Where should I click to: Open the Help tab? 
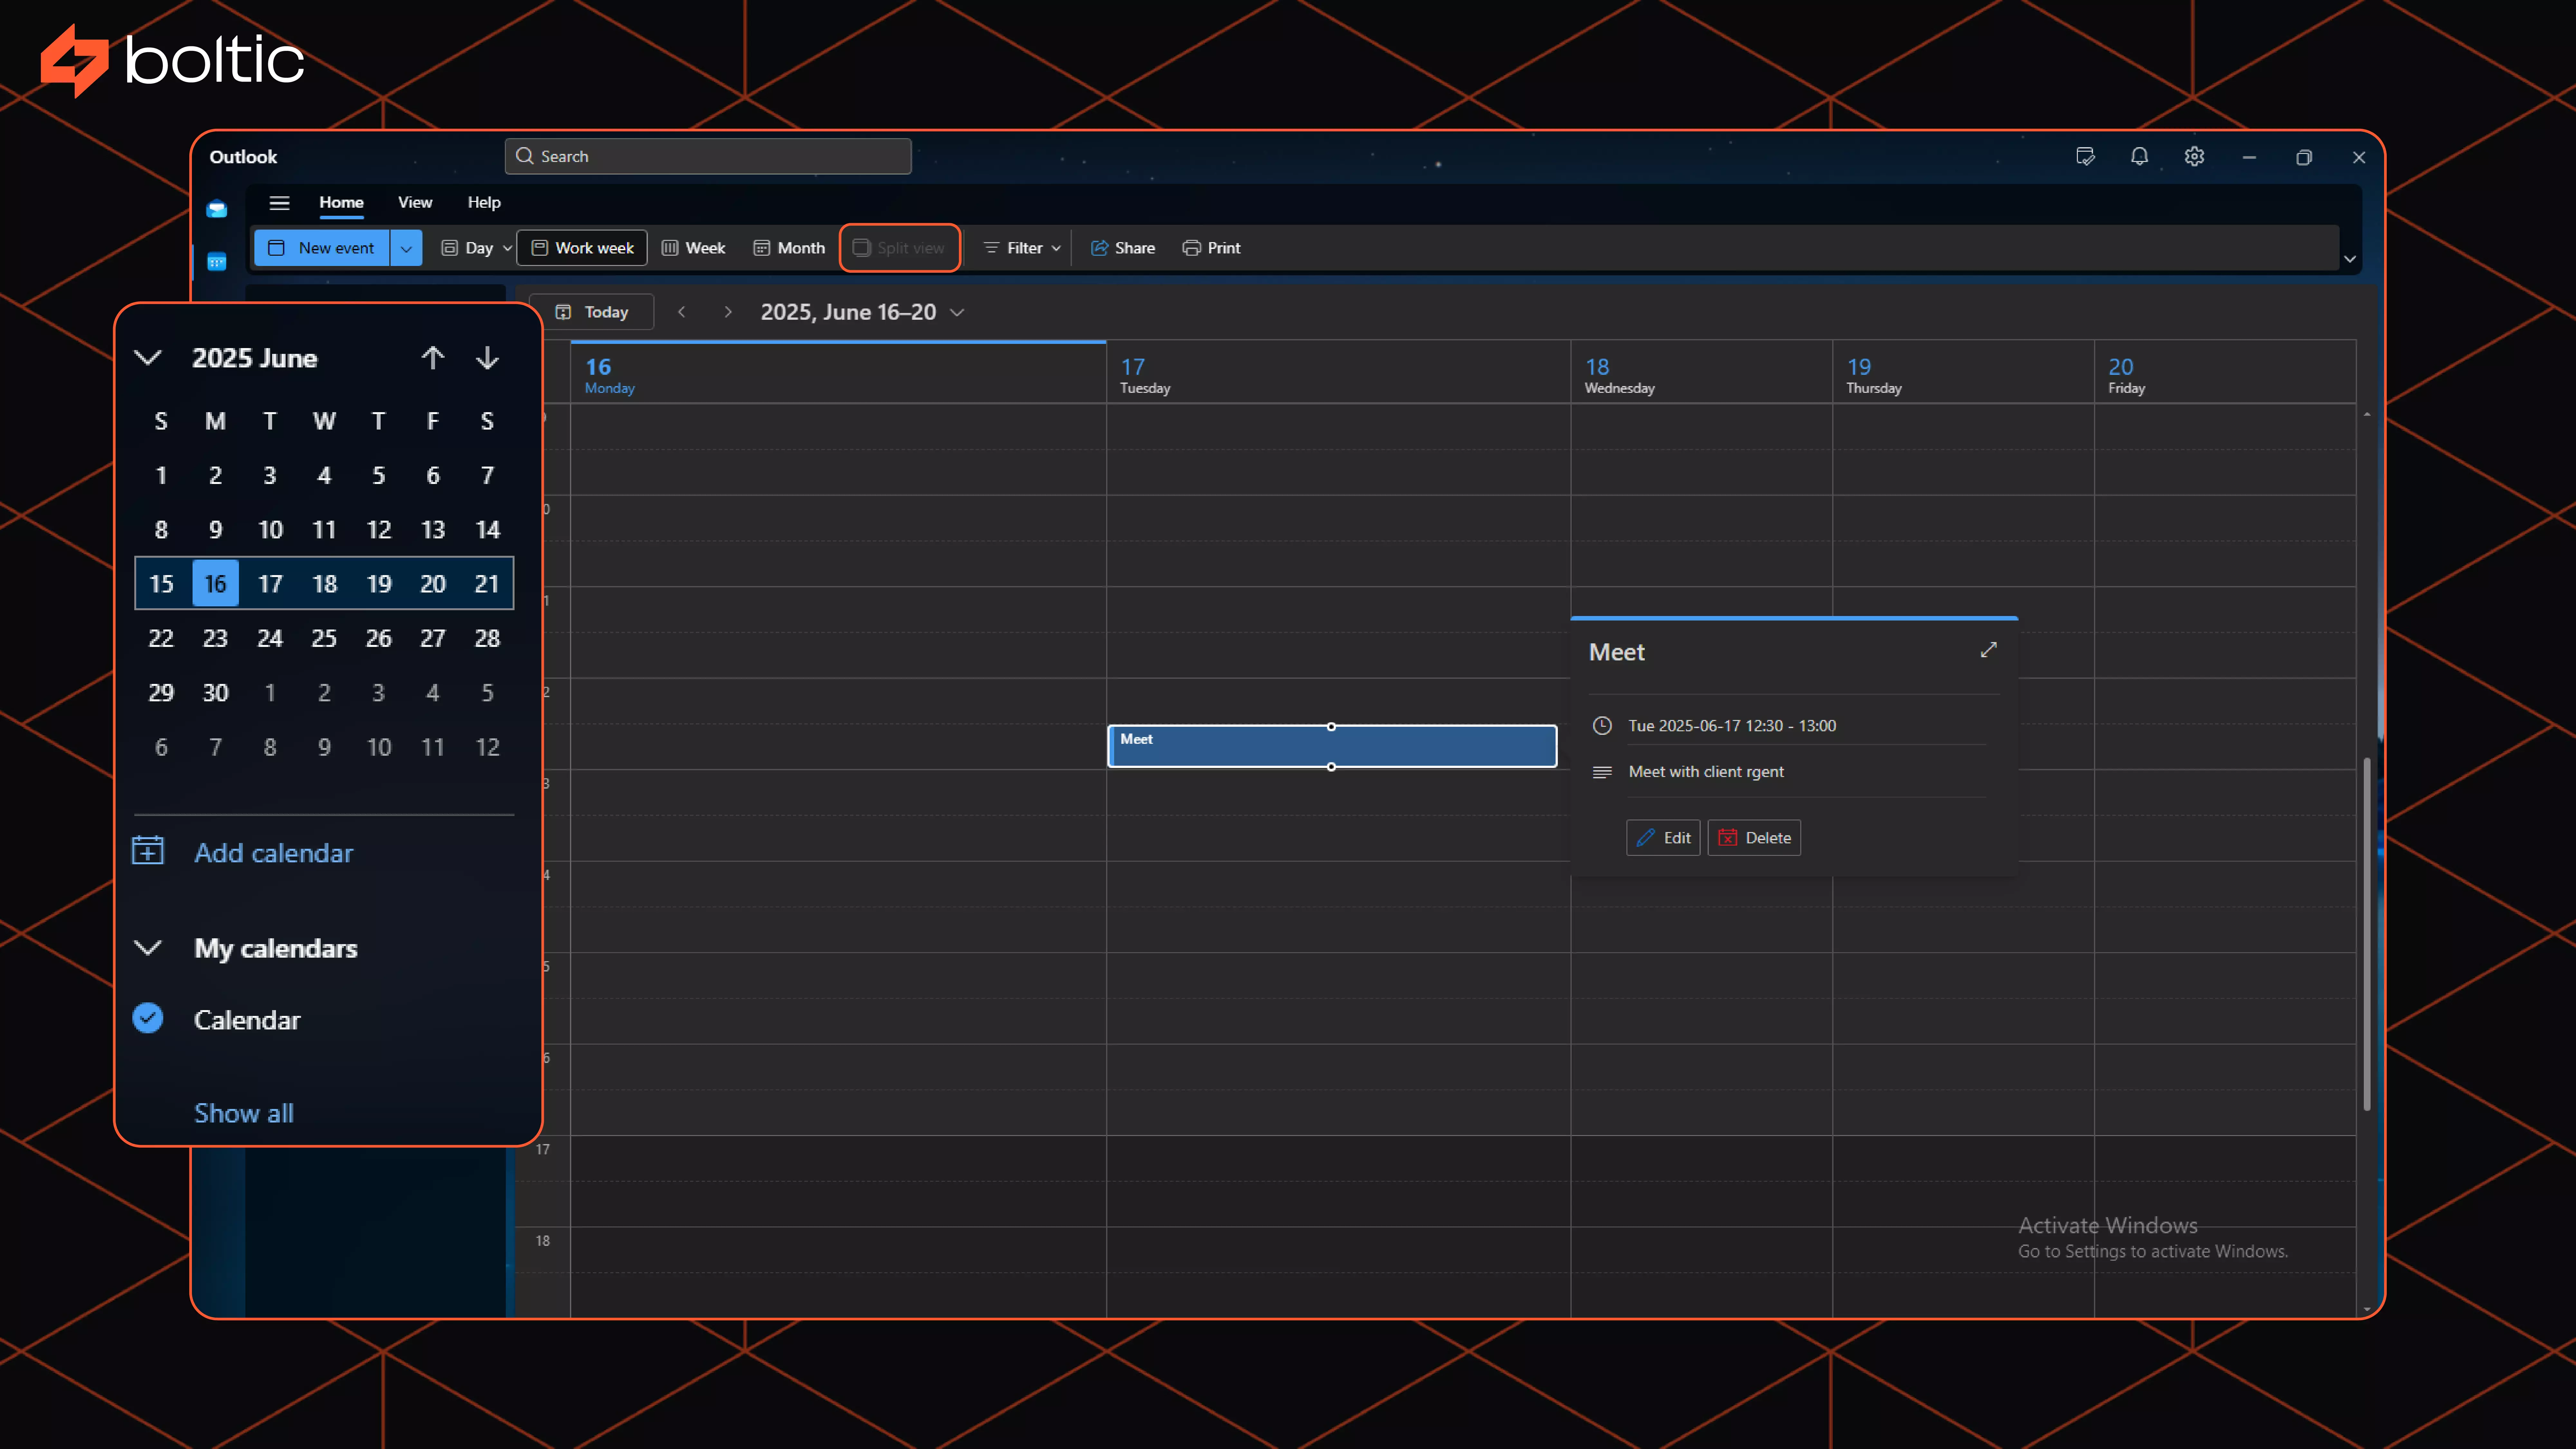pyautogui.click(x=484, y=203)
